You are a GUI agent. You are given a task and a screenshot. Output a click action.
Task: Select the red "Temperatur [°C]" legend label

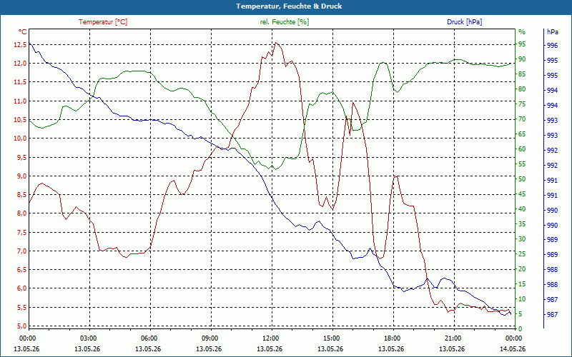coord(103,22)
